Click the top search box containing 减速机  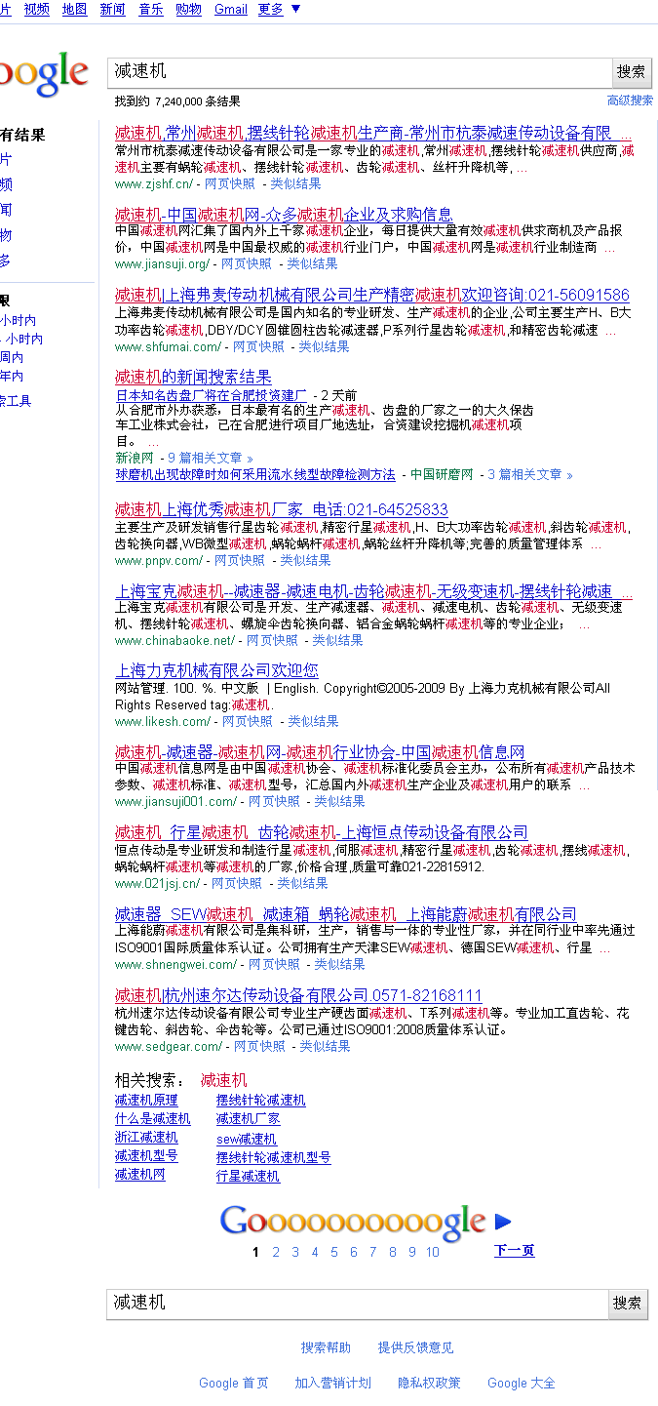tap(359, 71)
